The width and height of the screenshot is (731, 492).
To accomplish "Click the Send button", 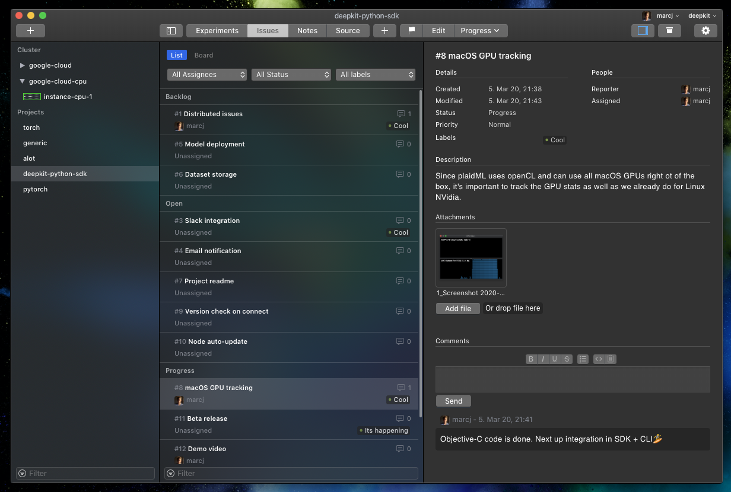I will (x=453, y=401).
